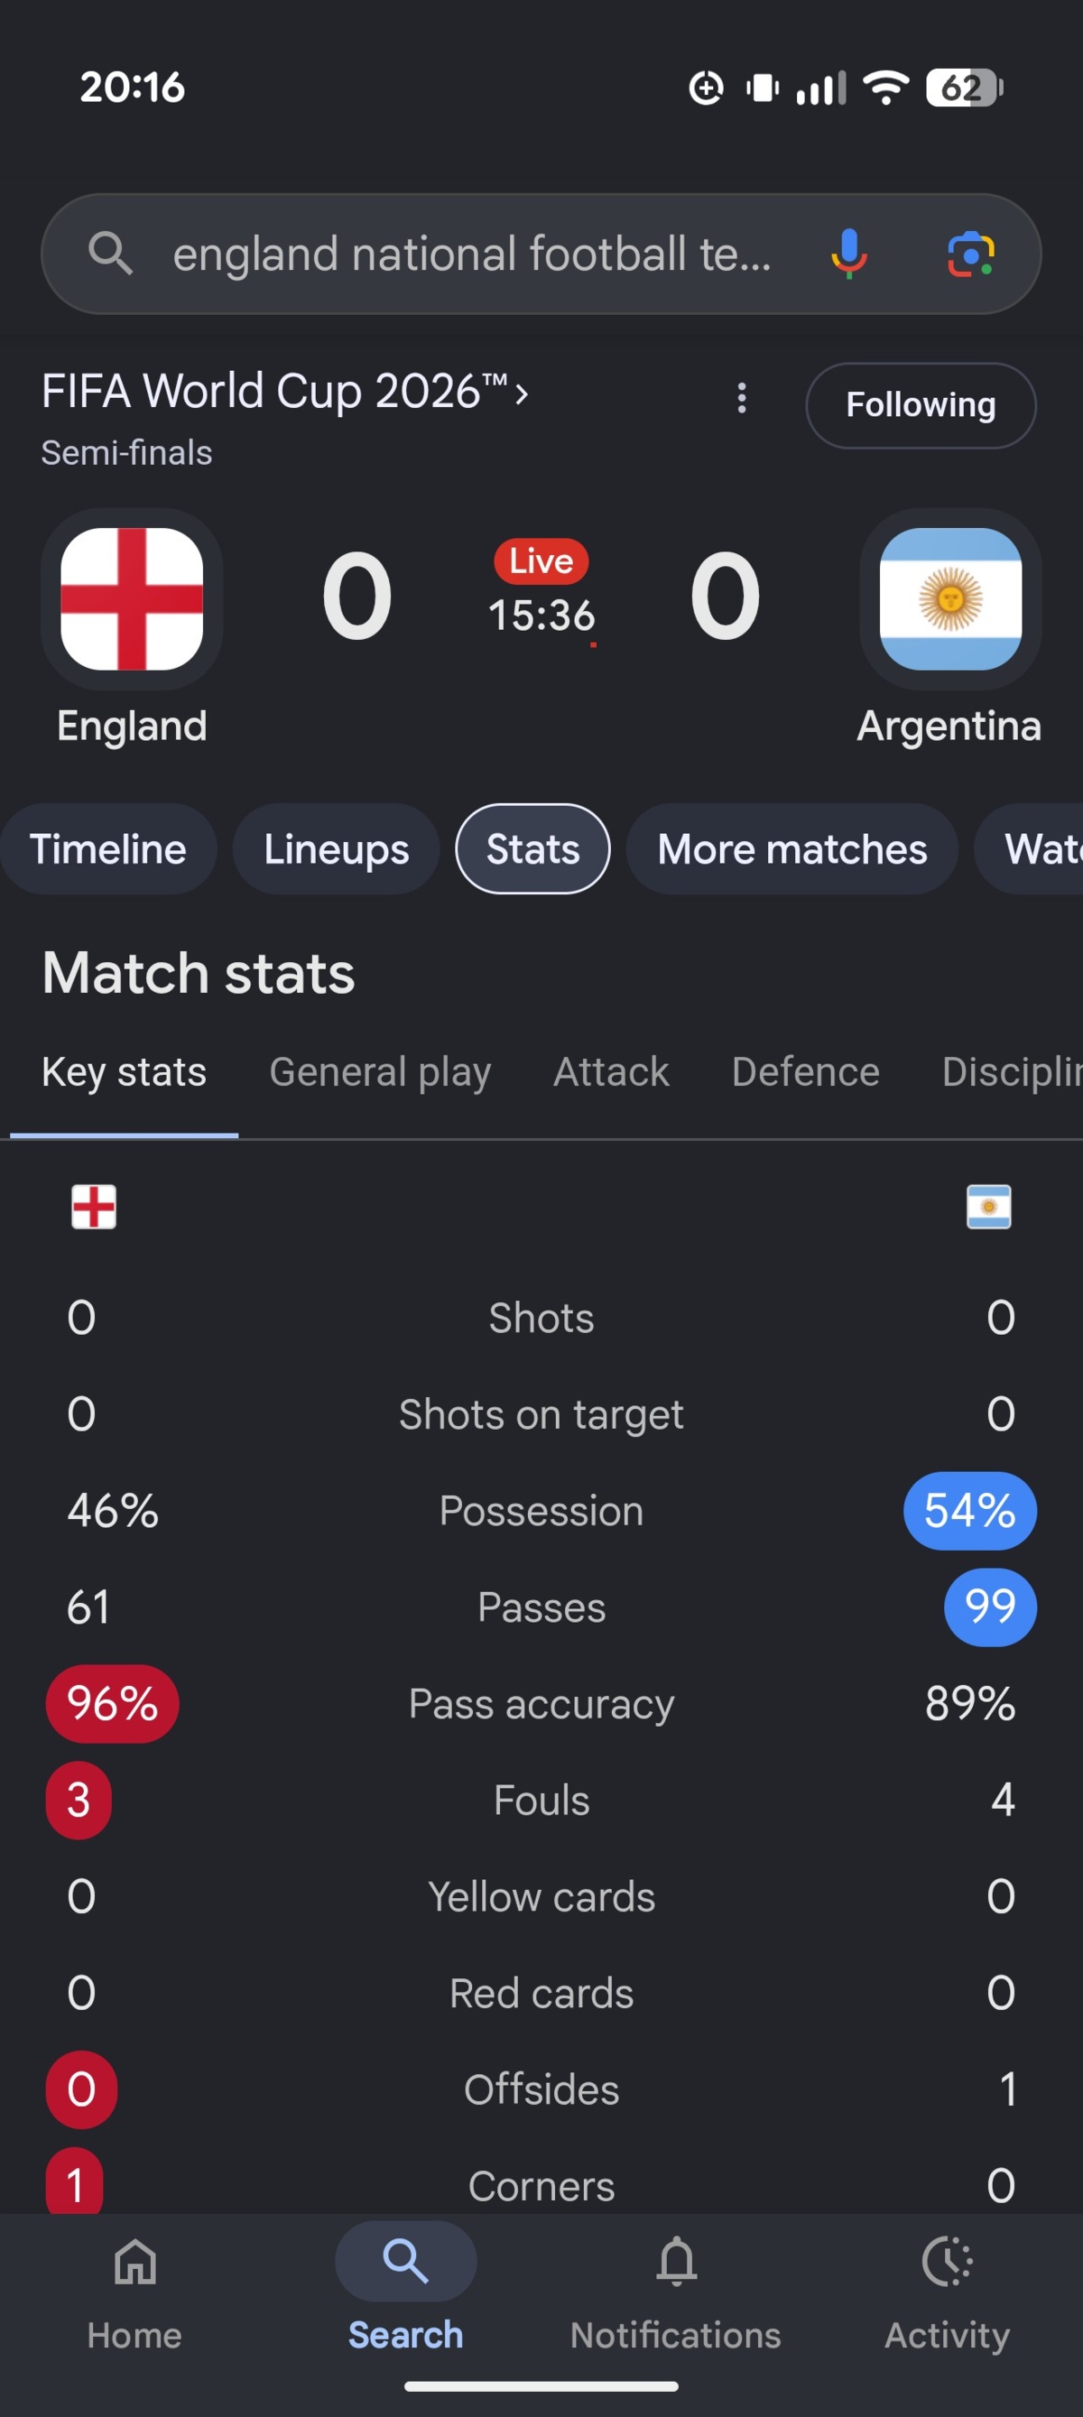Tap the voice search microphone icon
This screenshot has height=2417, width=1083.
(848, 255)
